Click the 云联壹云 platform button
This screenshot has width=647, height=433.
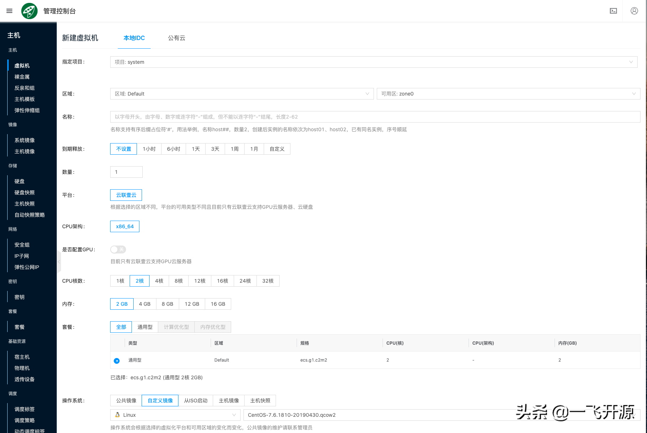[126, 195]
